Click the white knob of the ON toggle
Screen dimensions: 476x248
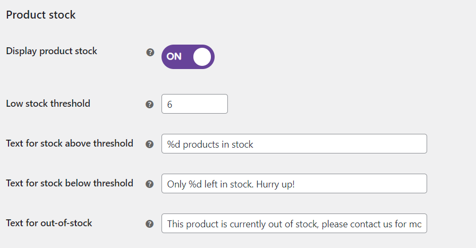(x=202, y=57)
